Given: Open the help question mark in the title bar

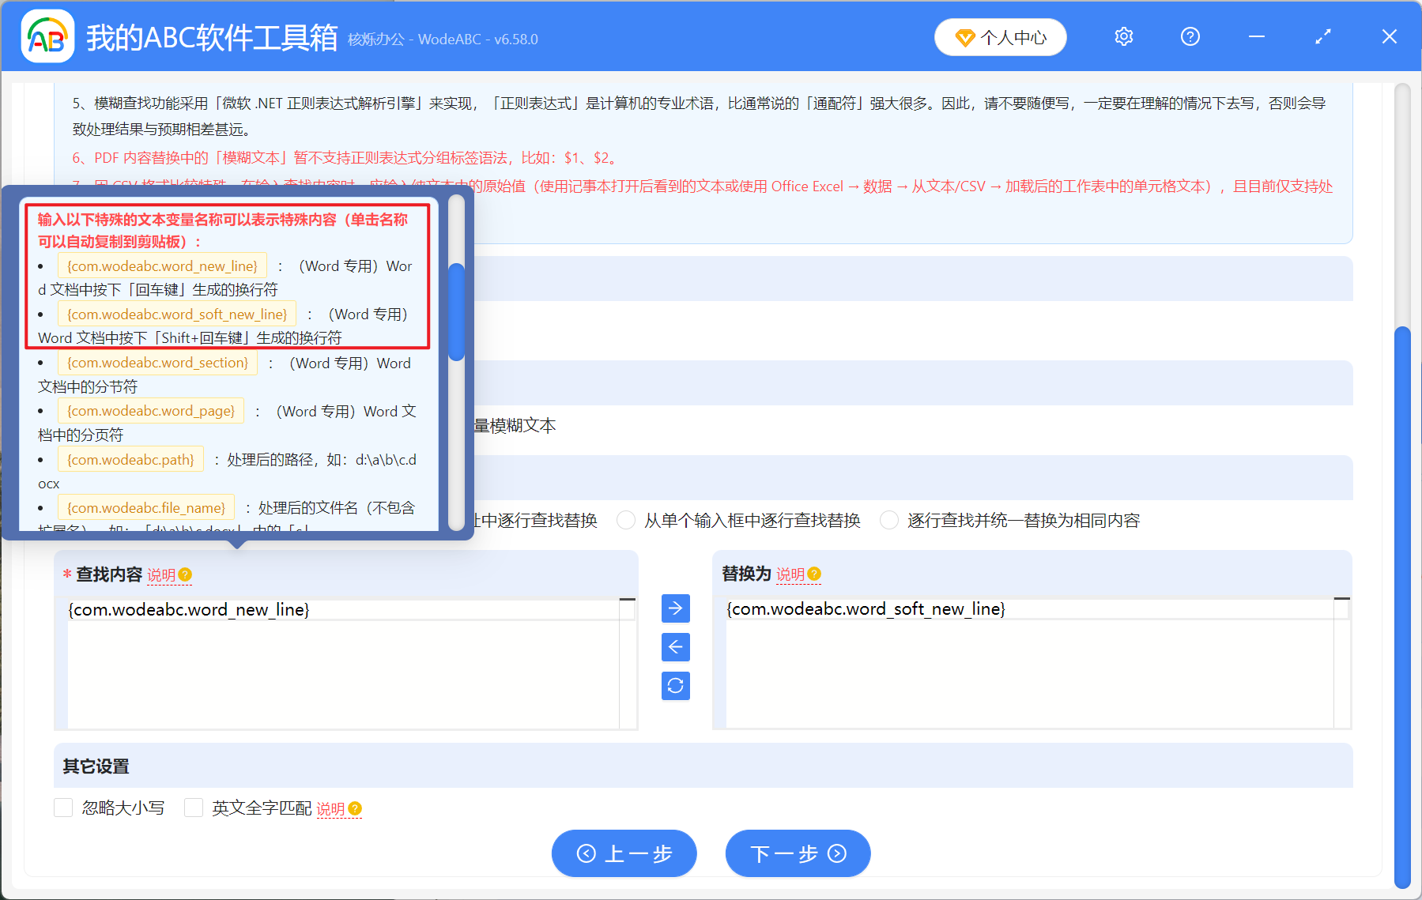Looking at the screenshot, I should (x=1190, y=36).
